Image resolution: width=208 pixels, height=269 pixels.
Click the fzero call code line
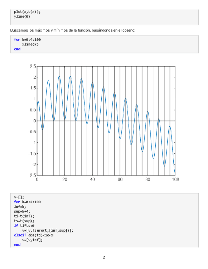[x=48, y=231]
